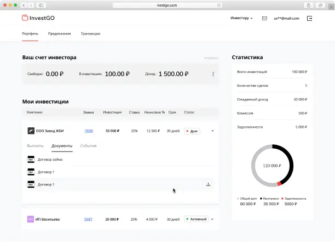
Task: Click the Задолженности statistics row
Action: click(x=272, y=127)
